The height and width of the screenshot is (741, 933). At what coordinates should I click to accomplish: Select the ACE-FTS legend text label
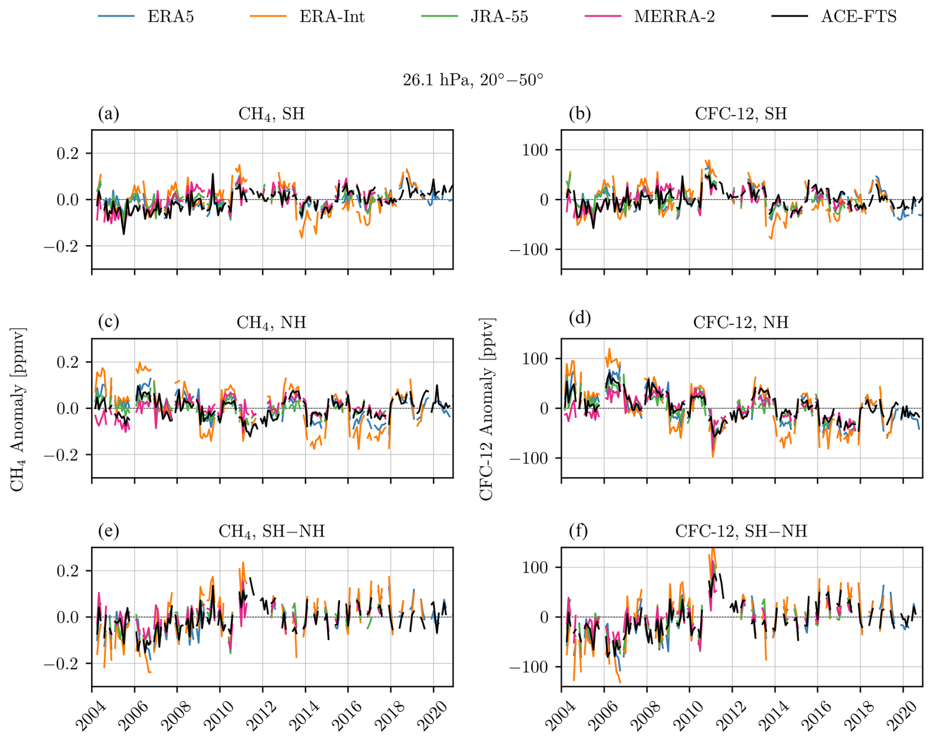click(859, 17)
